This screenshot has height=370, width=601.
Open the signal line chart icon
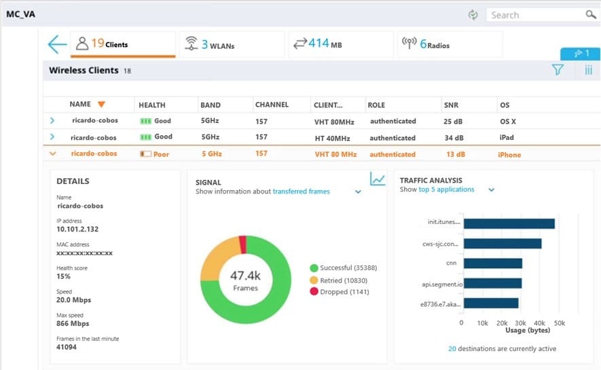pyautogui.click(x=378, y=179)
